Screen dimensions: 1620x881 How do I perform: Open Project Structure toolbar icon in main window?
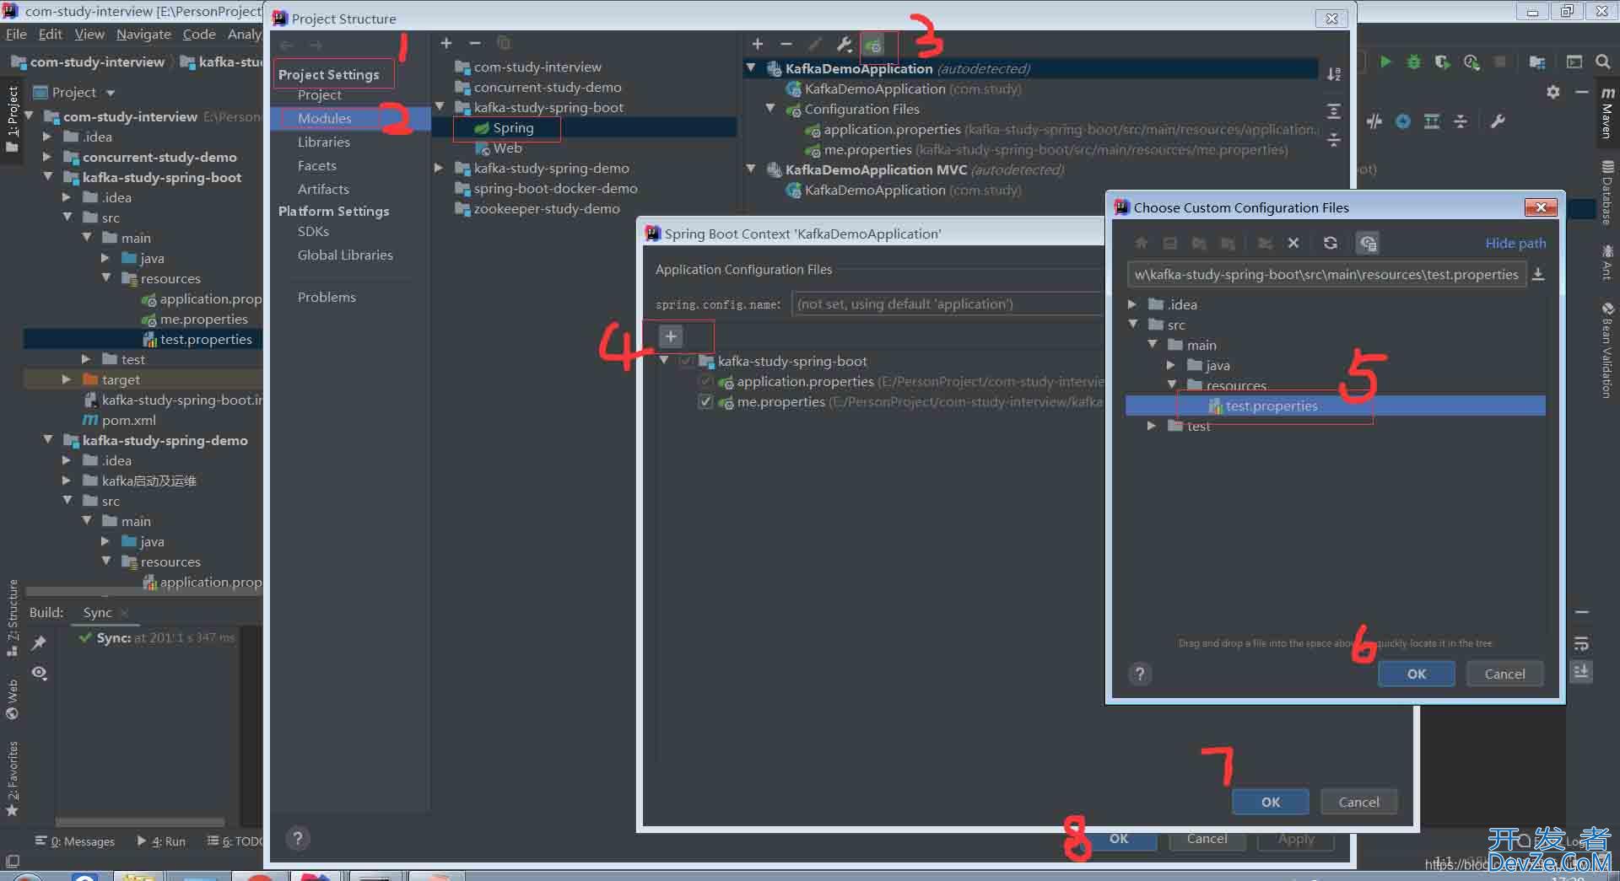1537,62
